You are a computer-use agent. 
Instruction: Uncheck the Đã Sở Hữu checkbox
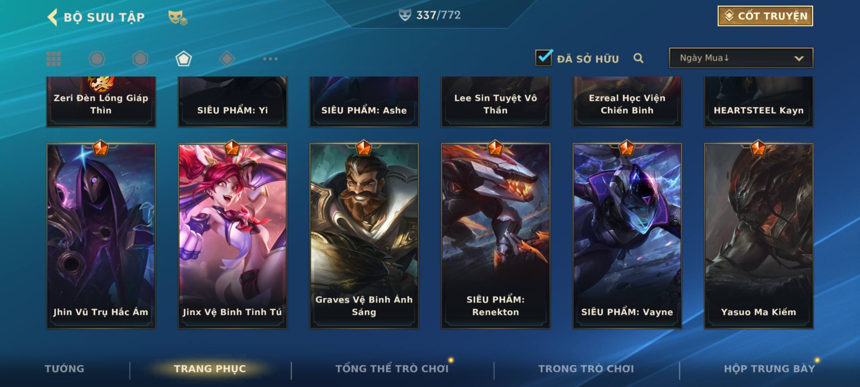(x=544, y=58)
